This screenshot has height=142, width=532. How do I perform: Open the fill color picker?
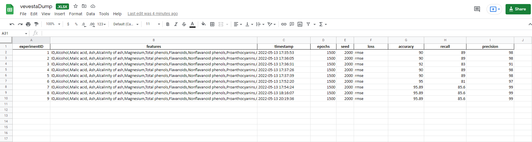pyautogui.click(x=204, y=24)
